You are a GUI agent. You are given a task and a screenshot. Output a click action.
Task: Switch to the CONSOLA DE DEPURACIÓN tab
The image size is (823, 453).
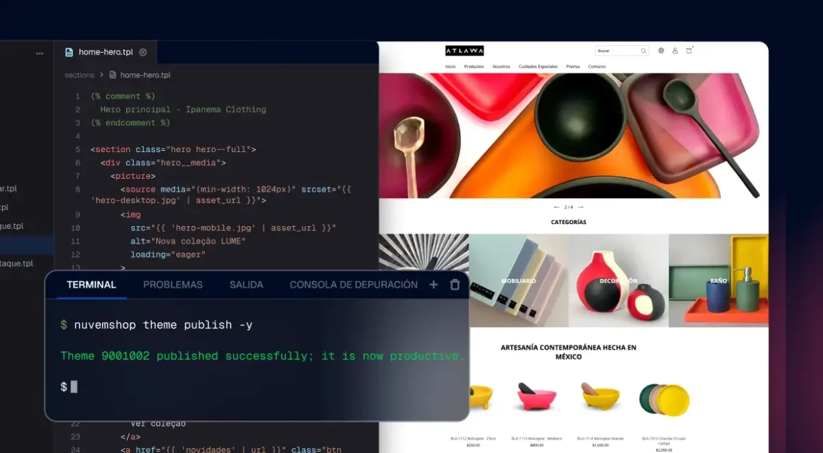353,284
